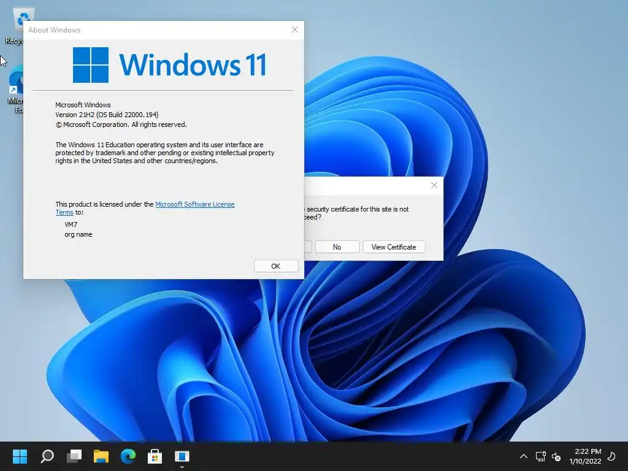
Task: Open Microsoft Store from taskbar
Action: (x=155, y=456)
